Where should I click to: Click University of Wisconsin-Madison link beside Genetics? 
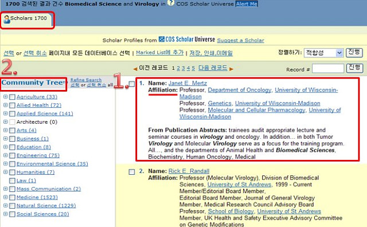[x=278, y=103]
